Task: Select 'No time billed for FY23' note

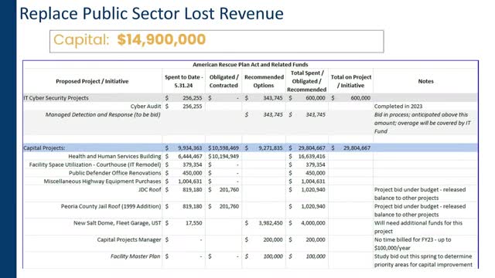Action: 412,244
